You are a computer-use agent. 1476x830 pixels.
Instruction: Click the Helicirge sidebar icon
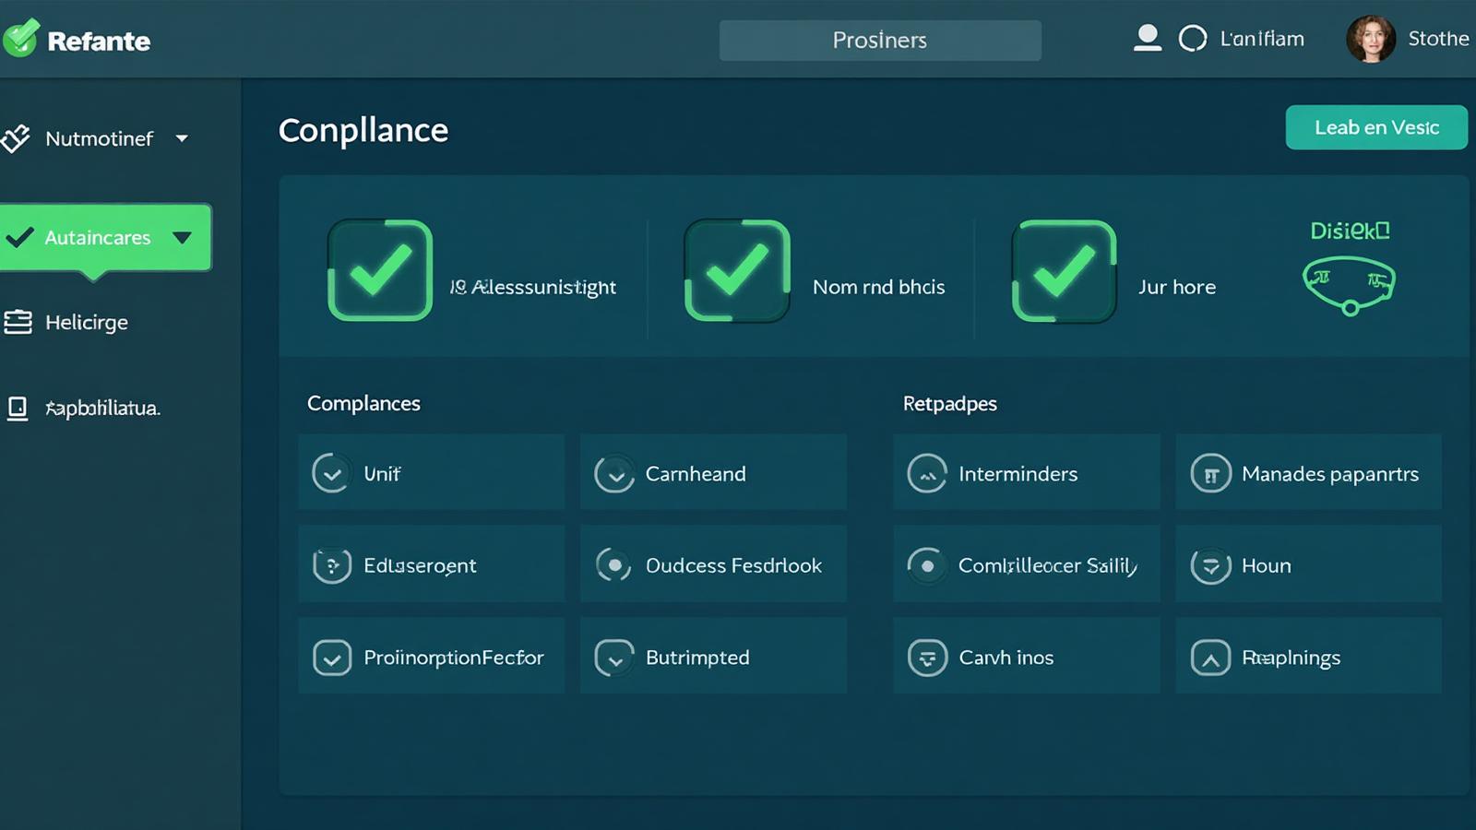18,322
